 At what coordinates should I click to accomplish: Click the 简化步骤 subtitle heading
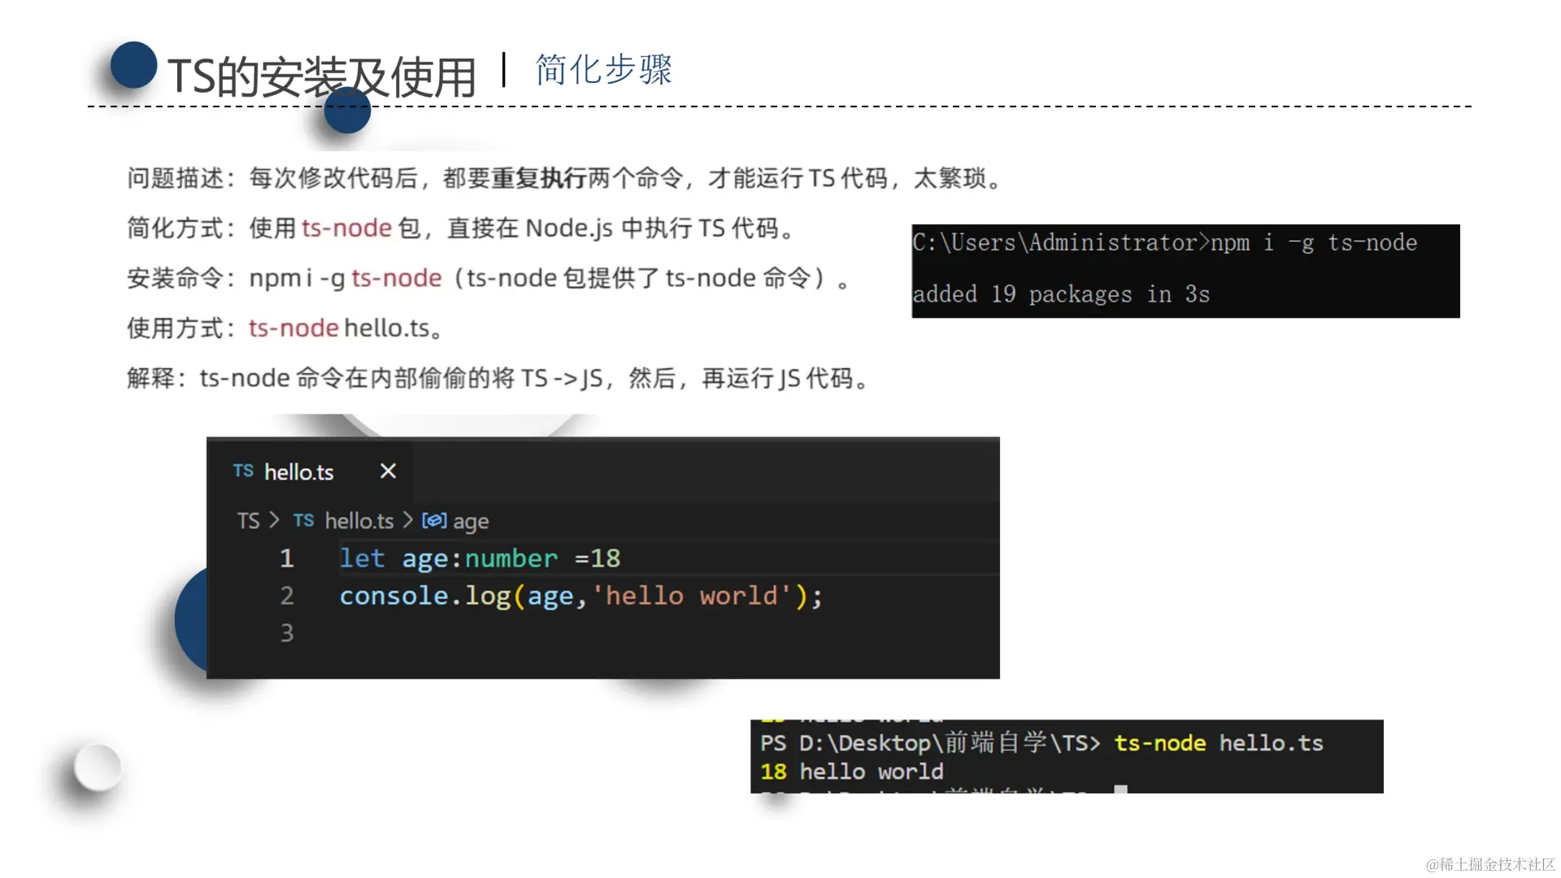tap(603, 70)
